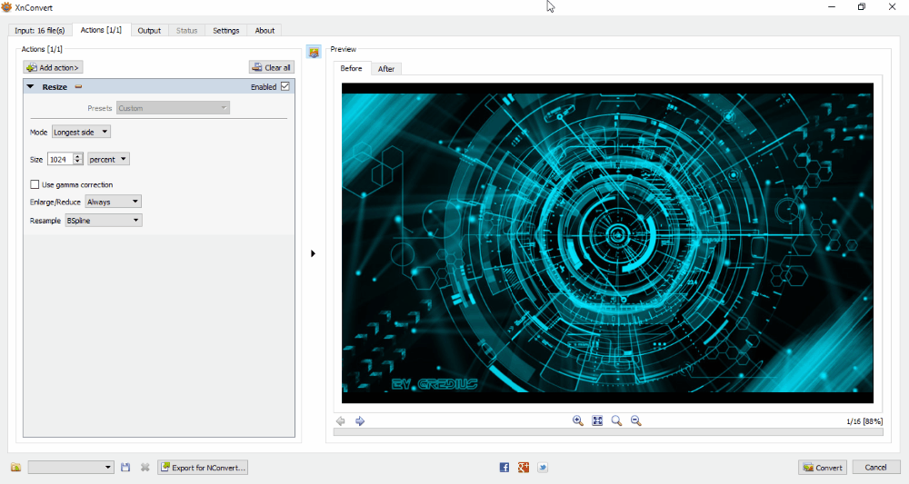
Task: Open the Status tab
Action: click(186, 31)
